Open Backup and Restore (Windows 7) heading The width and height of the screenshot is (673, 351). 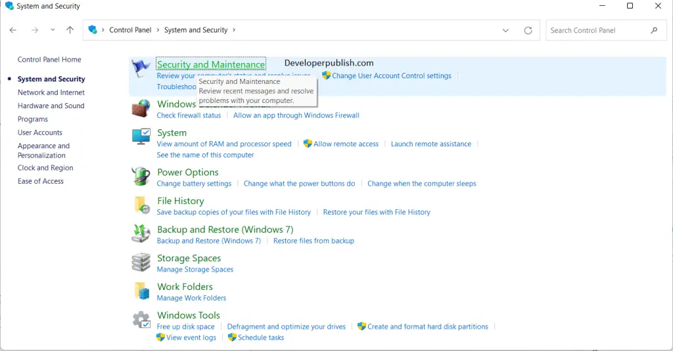[x=225, y=230]
